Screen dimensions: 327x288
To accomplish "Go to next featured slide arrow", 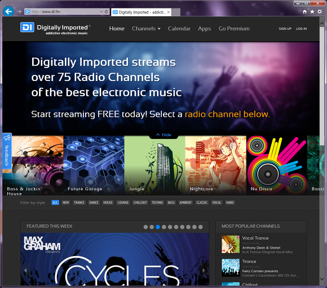I will pyautogui.click(x=204, y=271).
